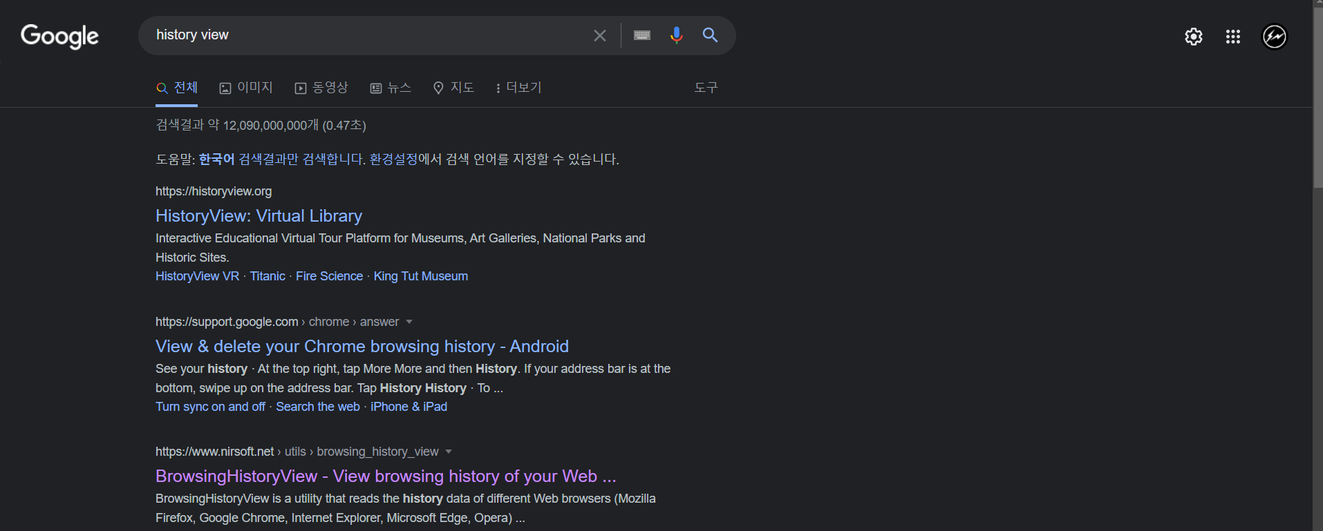Click the https://support.google.com breadcrumb text
The image size is (1323, 531).
(x=227, y=322)
